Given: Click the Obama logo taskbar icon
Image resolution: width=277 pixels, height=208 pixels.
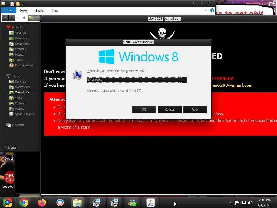Looking at the screenshot, I should (x=60, y=203).
